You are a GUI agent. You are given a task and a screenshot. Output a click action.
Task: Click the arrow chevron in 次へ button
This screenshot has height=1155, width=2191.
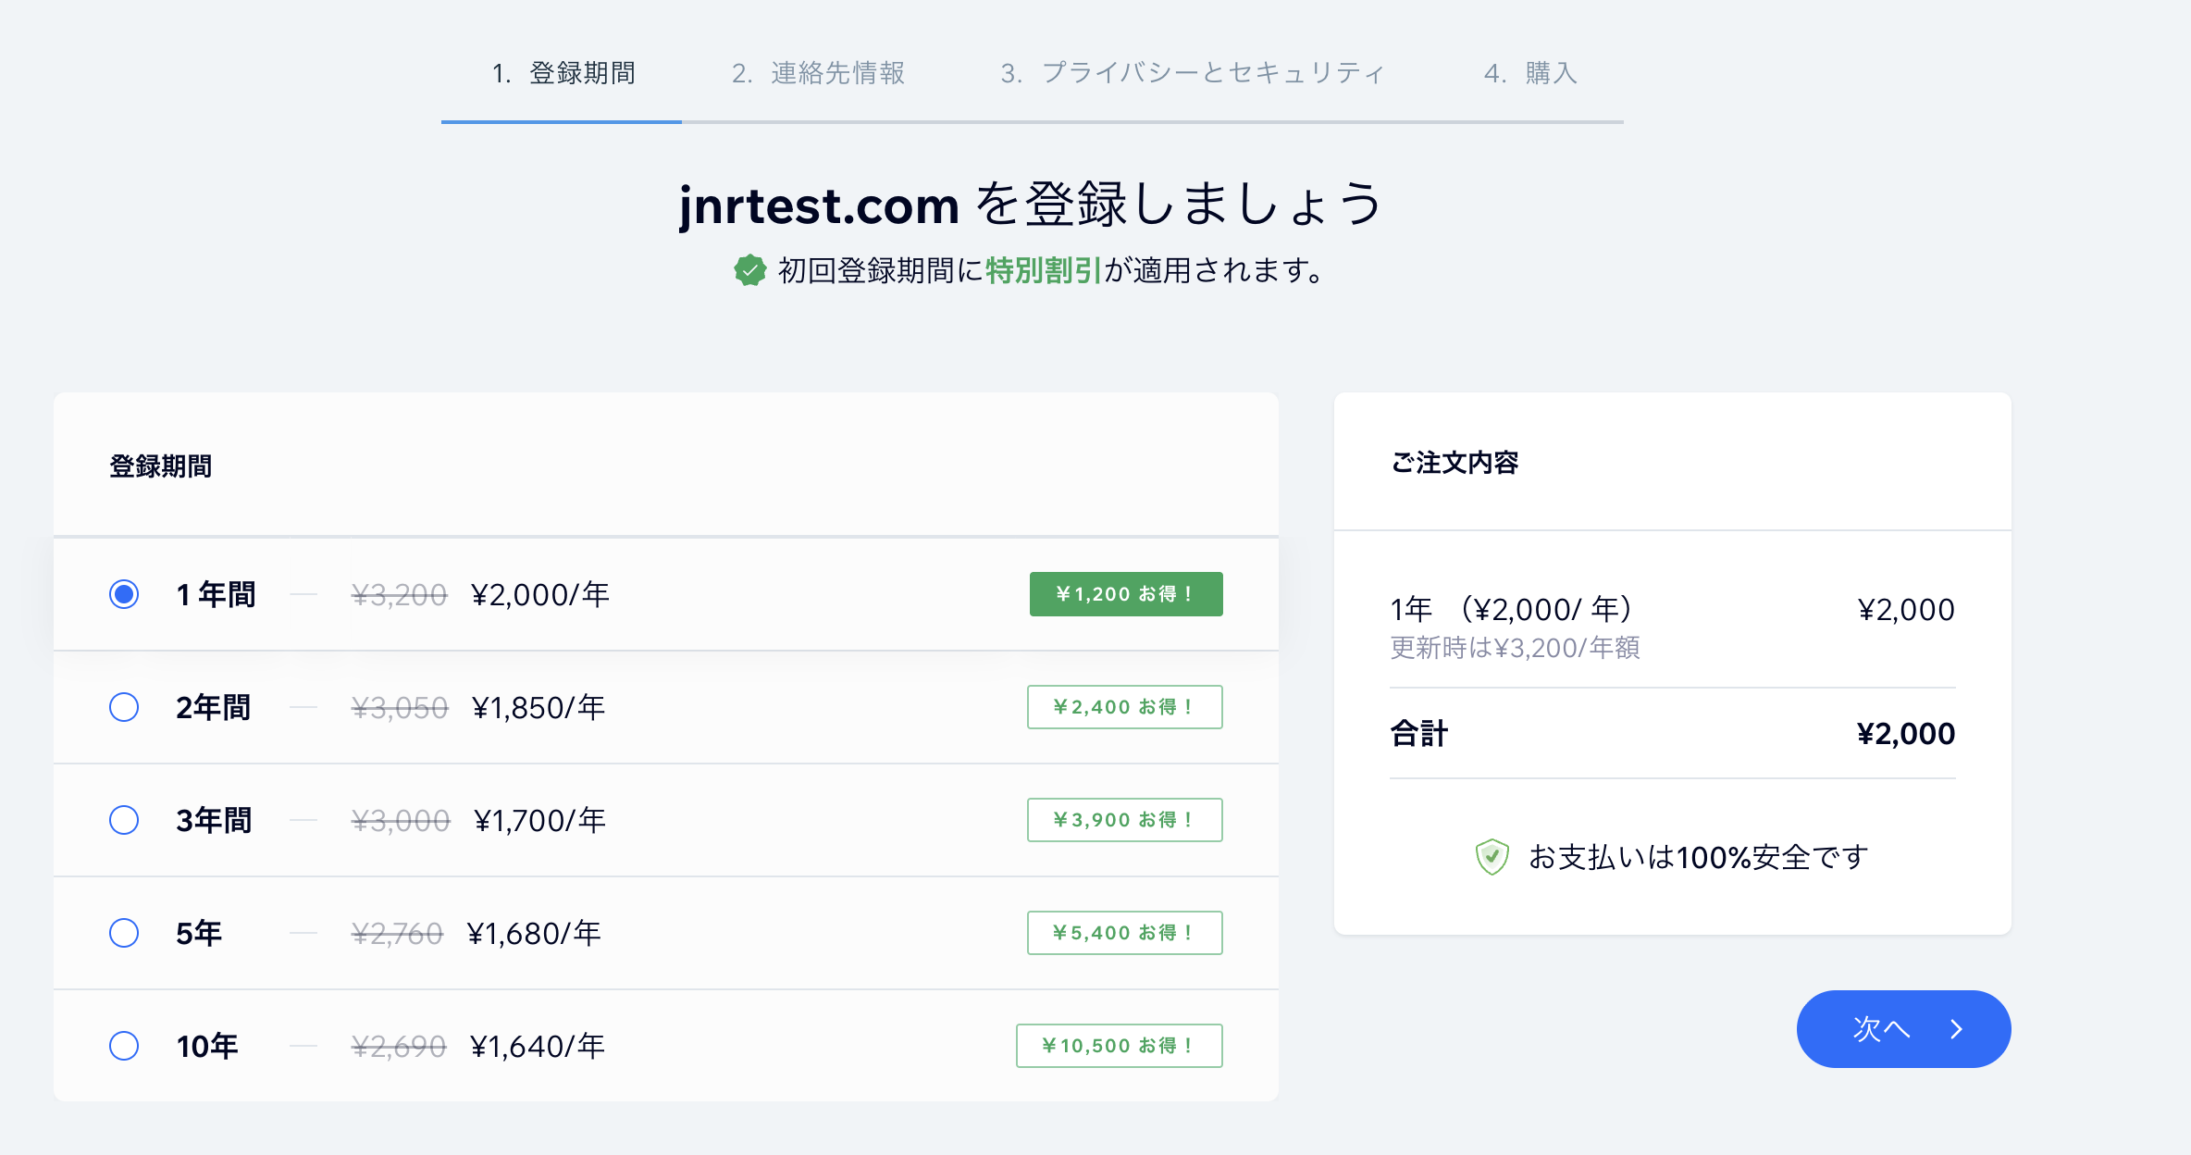tap(1956, 1029)
